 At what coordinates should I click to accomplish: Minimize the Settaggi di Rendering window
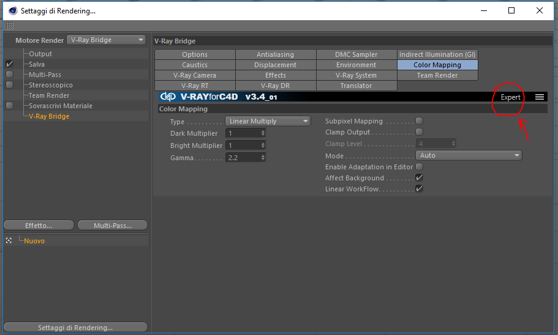(x=484, y=10)
